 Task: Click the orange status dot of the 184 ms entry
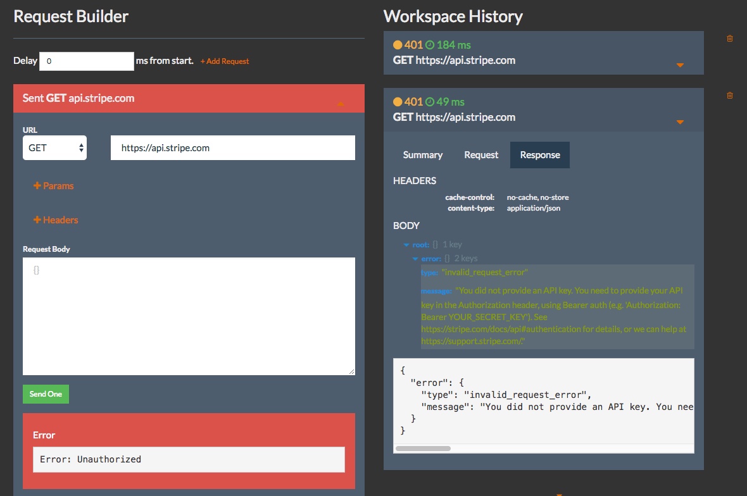tap(398, 45)
